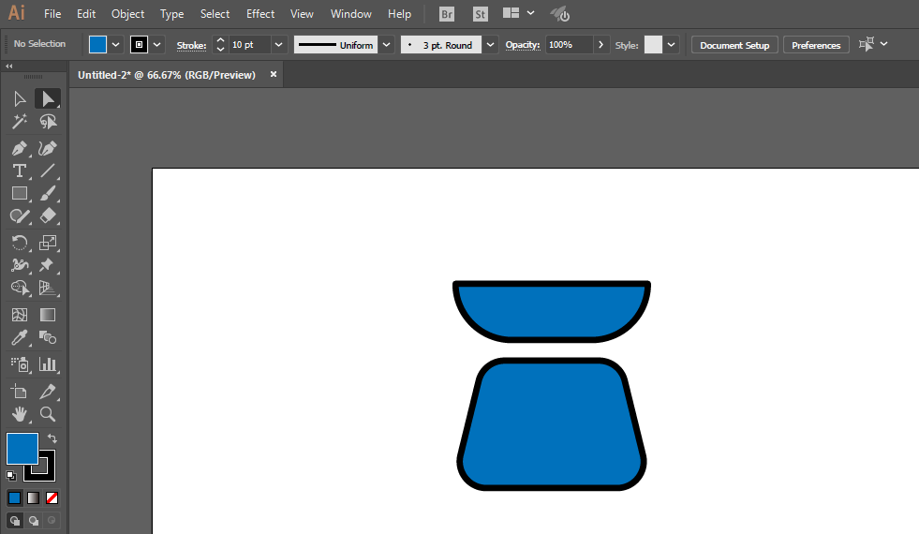Open the Type menu
This screenshot has height=534, width=919.
[171, 13]
